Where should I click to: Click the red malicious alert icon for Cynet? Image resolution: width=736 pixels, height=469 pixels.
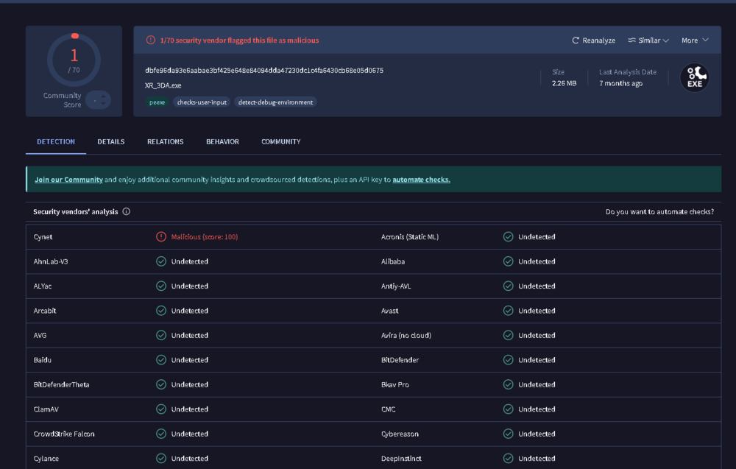click(161, 237)
